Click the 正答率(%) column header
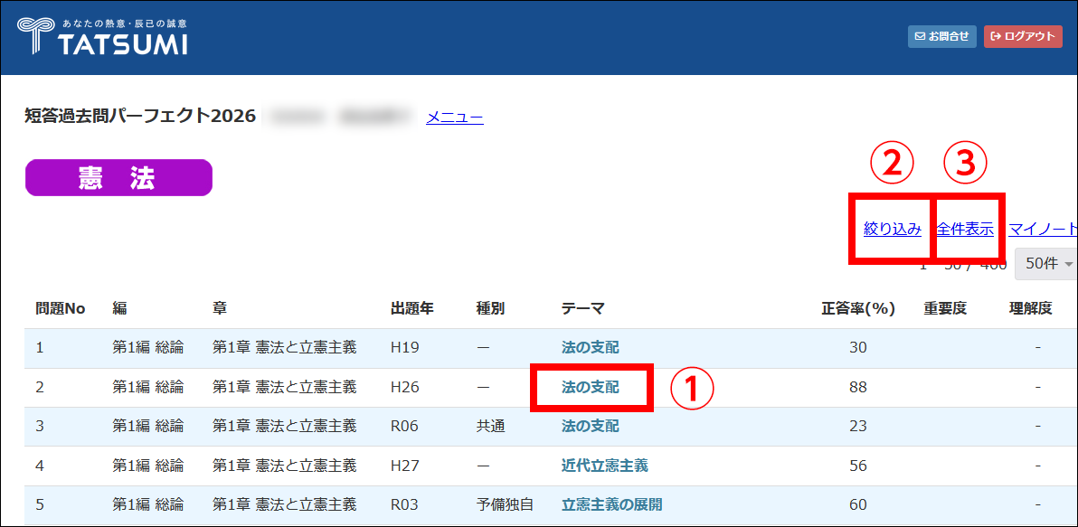Screen dimensions: 1078x527 click(x=857, y=308)
